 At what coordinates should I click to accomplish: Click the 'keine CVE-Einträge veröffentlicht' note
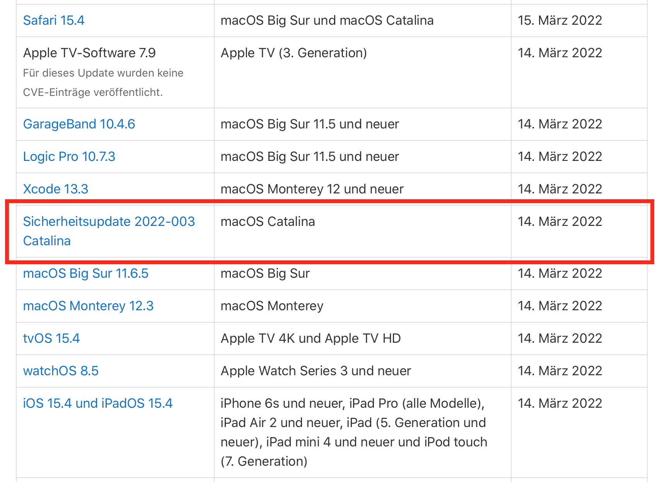point(103,83)
